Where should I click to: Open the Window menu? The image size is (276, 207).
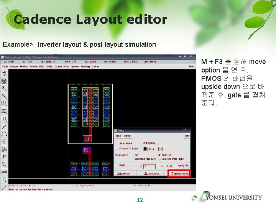click(x=24, y=67)
